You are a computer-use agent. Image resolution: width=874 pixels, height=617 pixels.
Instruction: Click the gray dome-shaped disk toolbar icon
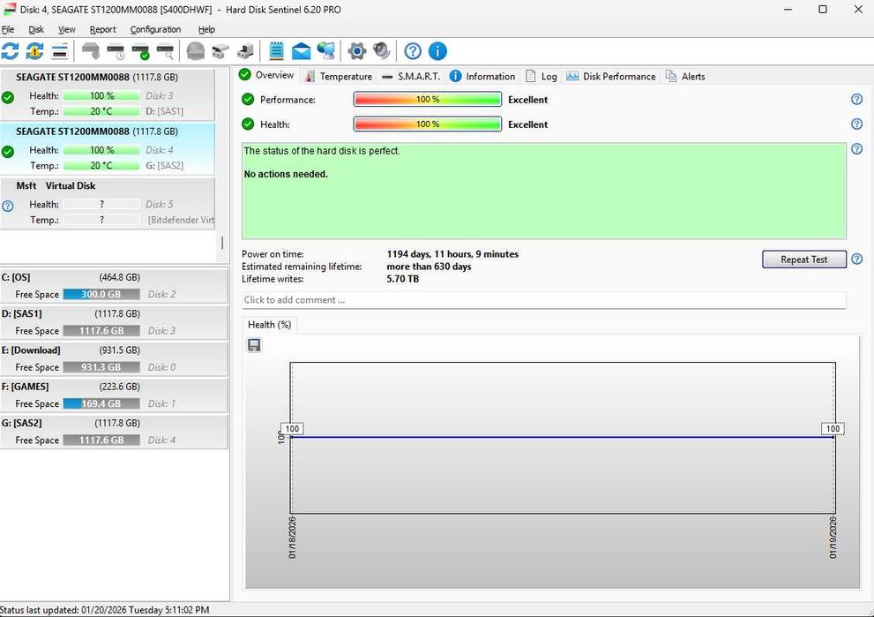coord(196,51)
